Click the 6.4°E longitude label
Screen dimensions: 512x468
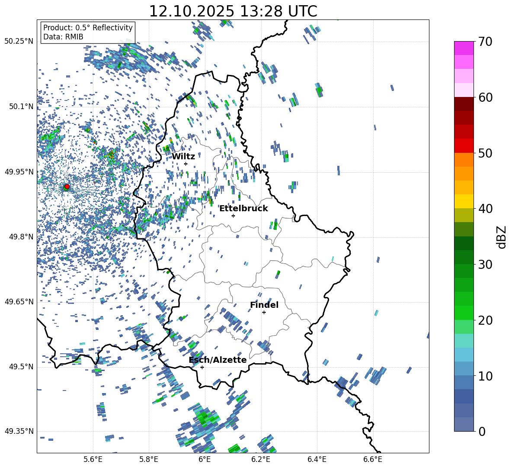click(x=317, y=460)
